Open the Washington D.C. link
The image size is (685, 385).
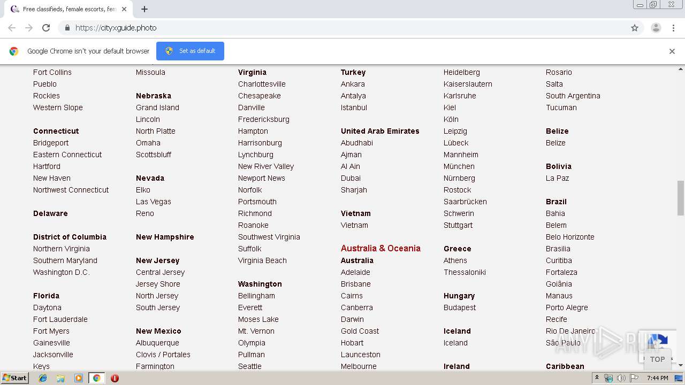62,272
